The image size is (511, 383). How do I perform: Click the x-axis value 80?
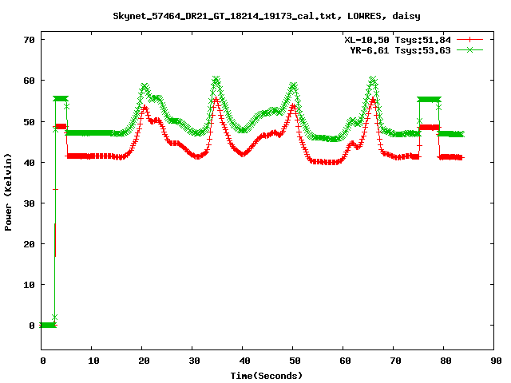446,361
